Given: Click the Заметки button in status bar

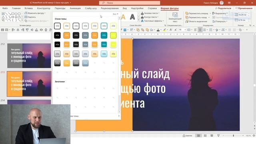Looking at the screenshot, I should tap(187, 136).
